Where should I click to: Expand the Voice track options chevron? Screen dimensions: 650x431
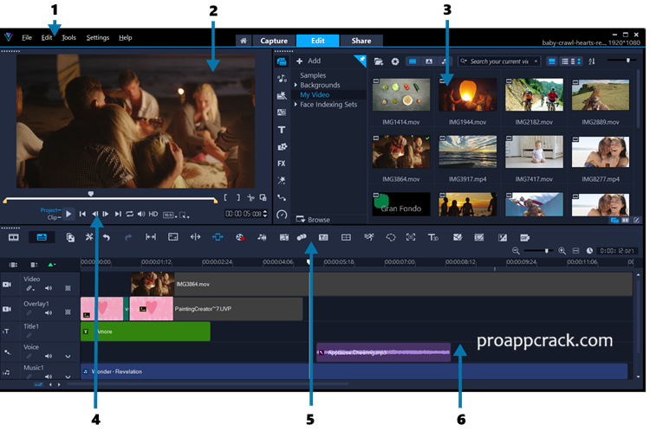68,357
